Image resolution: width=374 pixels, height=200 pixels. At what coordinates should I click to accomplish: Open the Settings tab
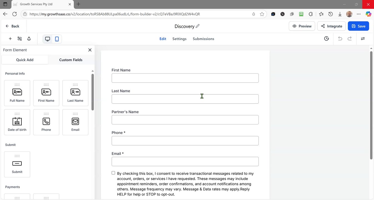tap(179, 39)
